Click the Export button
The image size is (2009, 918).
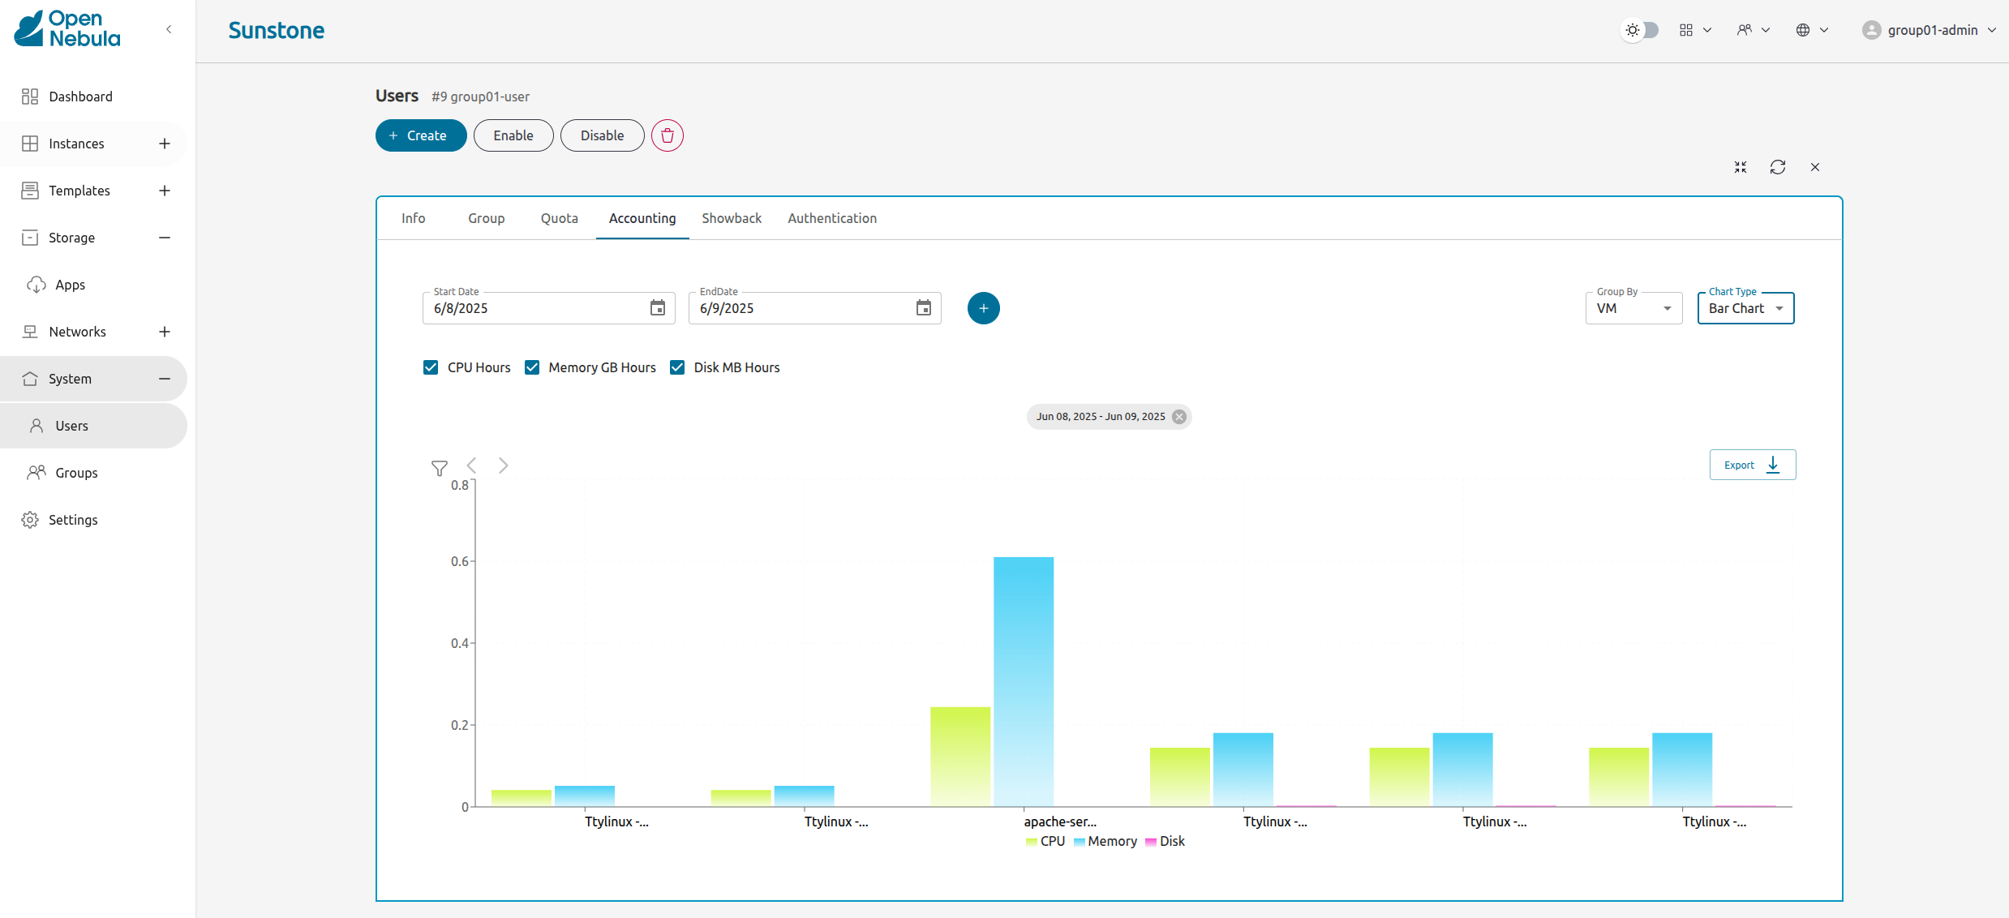pos(1752,465)
